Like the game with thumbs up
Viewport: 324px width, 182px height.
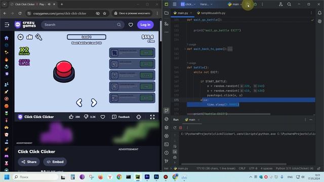click(x=71, y=117)
